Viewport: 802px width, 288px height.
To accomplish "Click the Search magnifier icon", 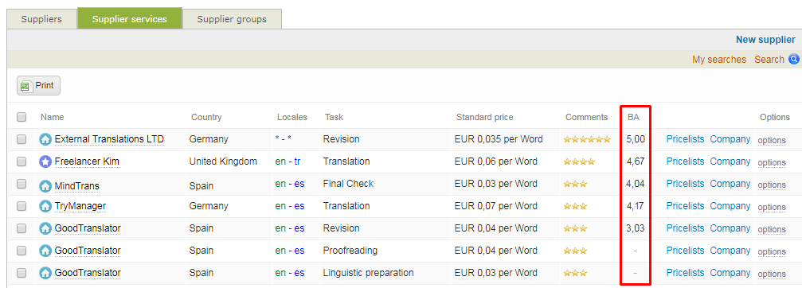I will point(794,59).
